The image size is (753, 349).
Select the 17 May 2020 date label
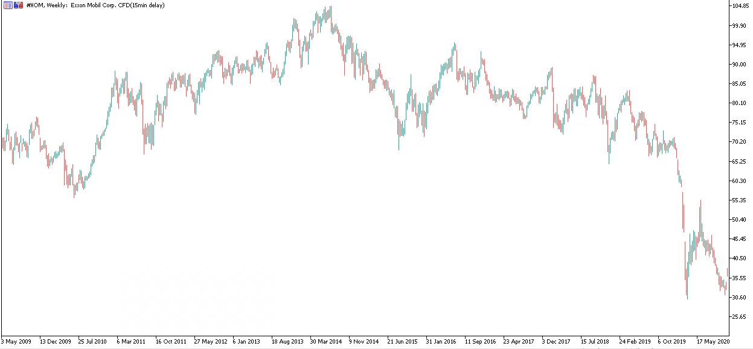(x=712, y=341)
